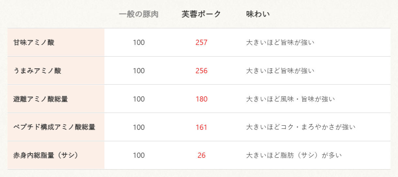Click the red value 161
Viewport: 398px width, 177px height.
coord(201,127)
